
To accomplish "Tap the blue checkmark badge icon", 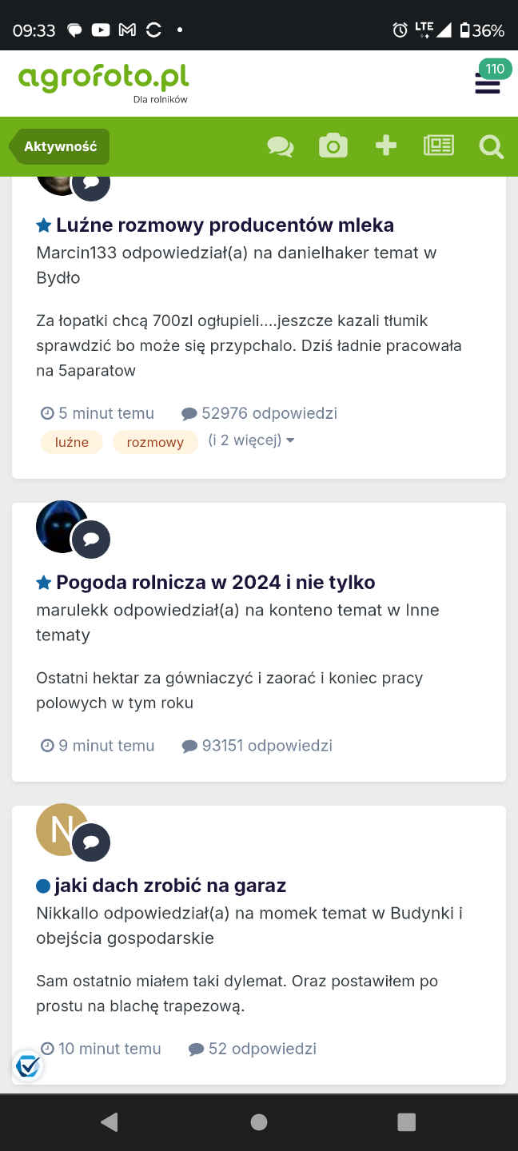I will pos(28,1065).
